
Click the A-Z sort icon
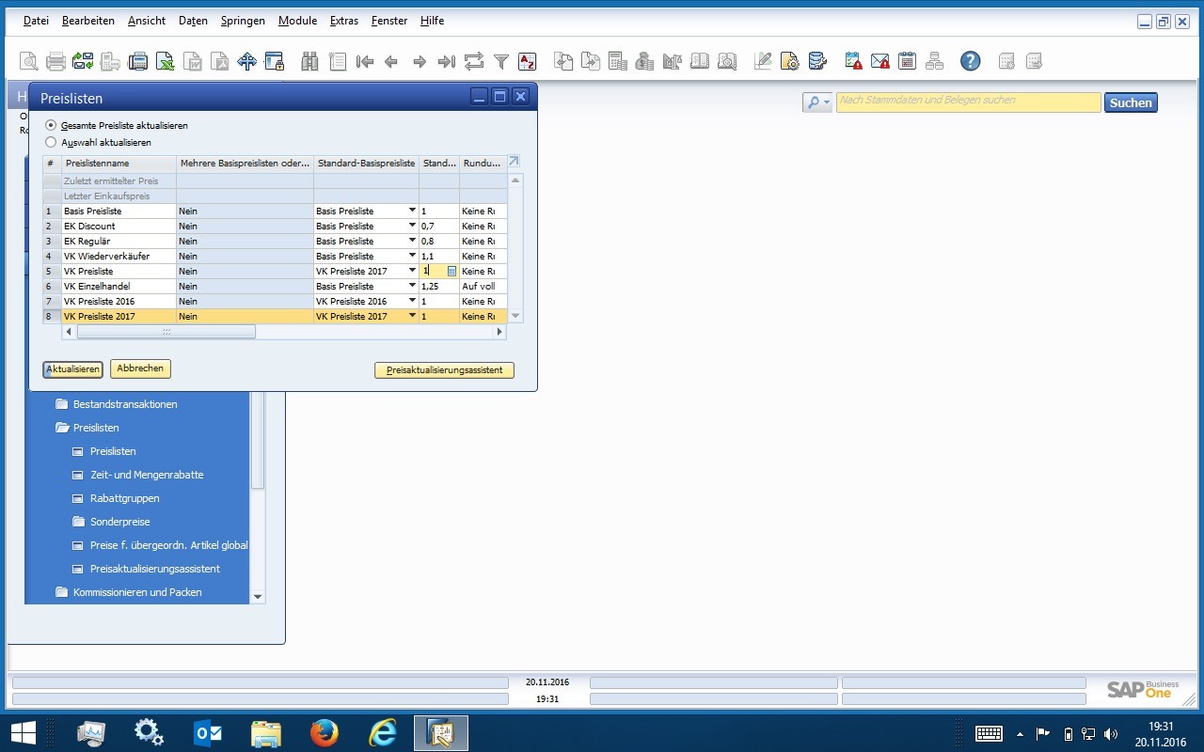[x=527, y=62]
